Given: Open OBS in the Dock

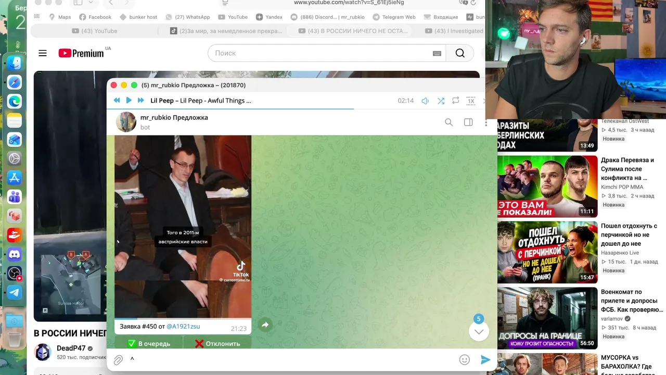Looking at the screenshot, I should click(15, 273).
